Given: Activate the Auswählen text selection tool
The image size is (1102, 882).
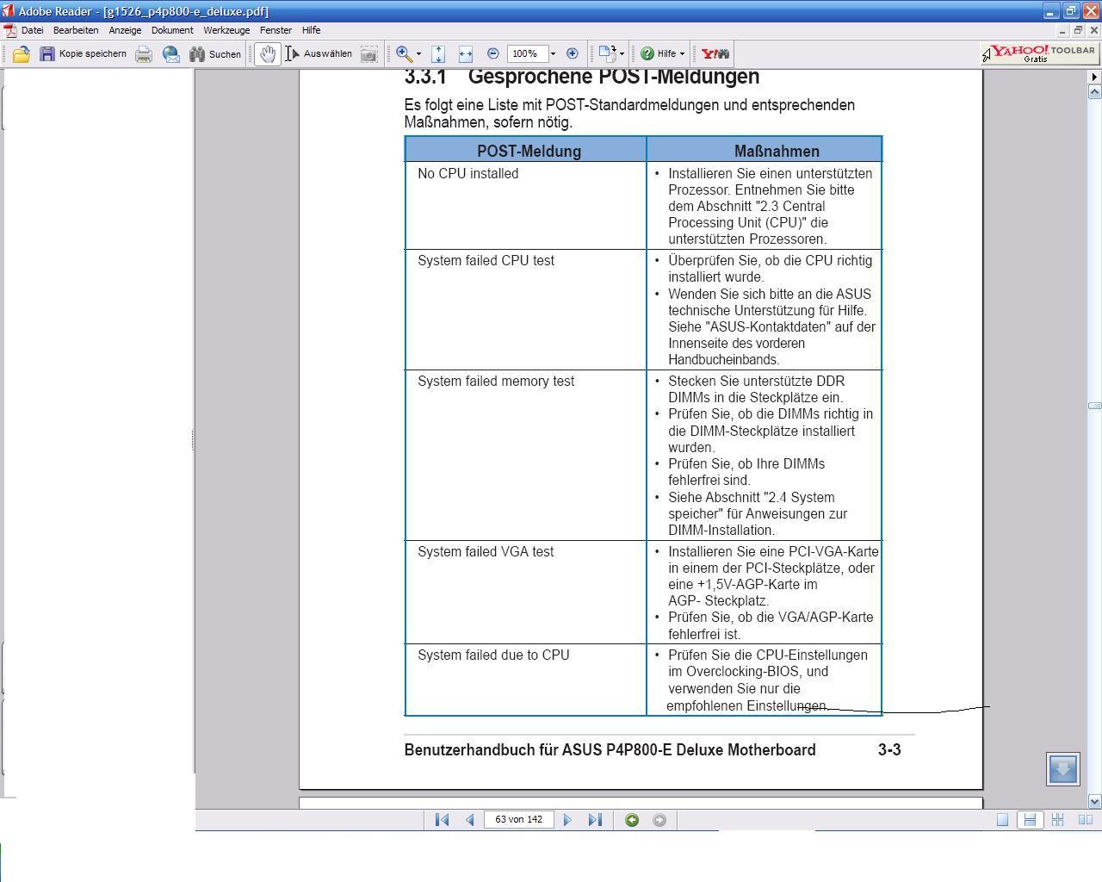Looking at the screenshot, I should pyautogui.click(x=318, y=53).
